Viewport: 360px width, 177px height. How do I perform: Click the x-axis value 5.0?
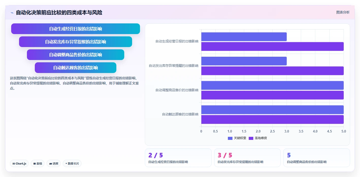[x=343, y=131]
